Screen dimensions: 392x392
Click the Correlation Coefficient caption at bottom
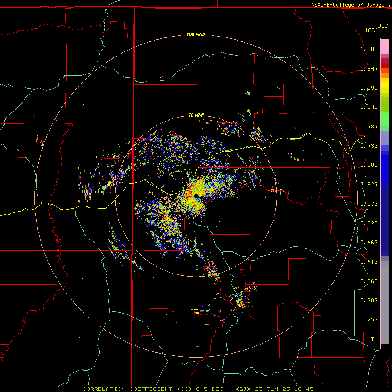pos(198,389)
